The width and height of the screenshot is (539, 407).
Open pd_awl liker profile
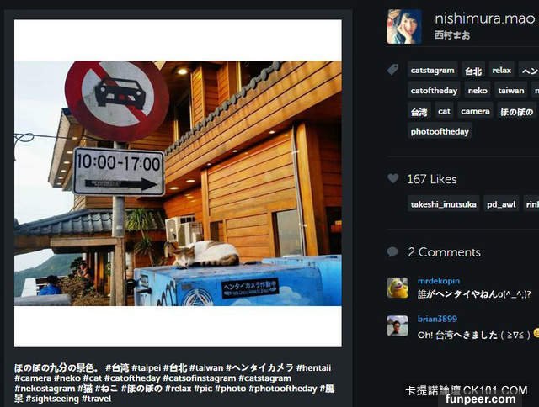click(x=501, y=204)
